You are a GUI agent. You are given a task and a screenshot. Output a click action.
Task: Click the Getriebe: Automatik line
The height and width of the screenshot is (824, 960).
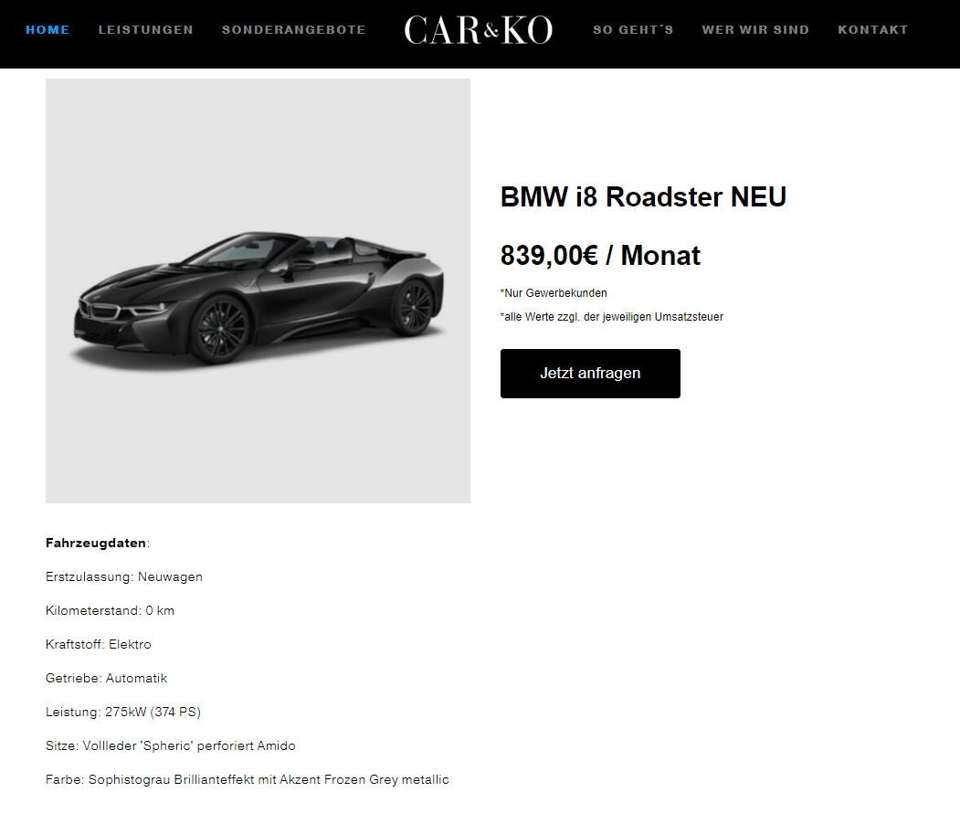(x=106, y=679)
